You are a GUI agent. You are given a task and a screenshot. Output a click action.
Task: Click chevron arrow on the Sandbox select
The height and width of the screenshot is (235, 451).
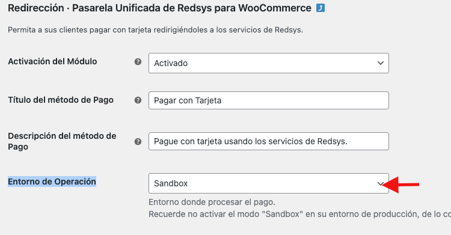pyautogui.click(x=380, y=183)
